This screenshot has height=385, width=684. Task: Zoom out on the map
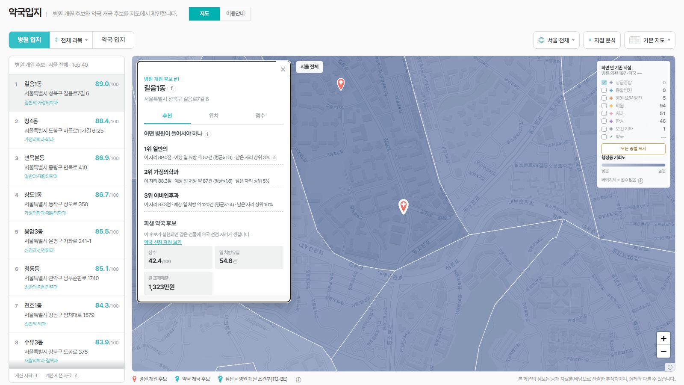coord(663,351)
